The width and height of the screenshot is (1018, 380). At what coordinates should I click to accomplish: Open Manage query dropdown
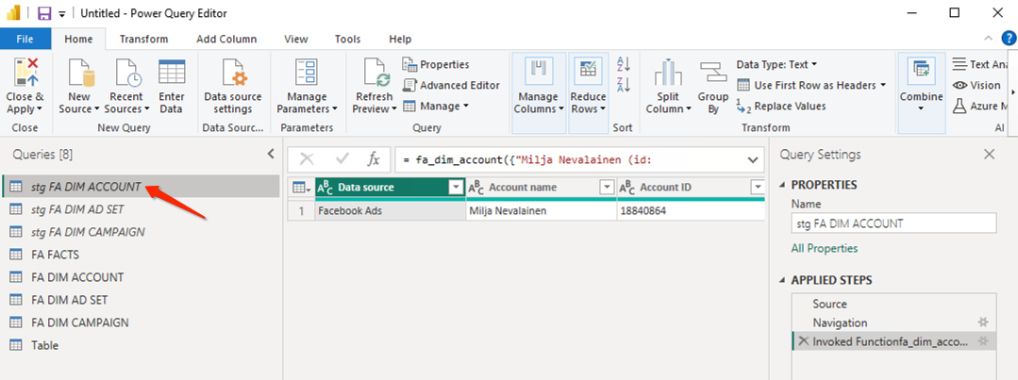click(436, 106)
